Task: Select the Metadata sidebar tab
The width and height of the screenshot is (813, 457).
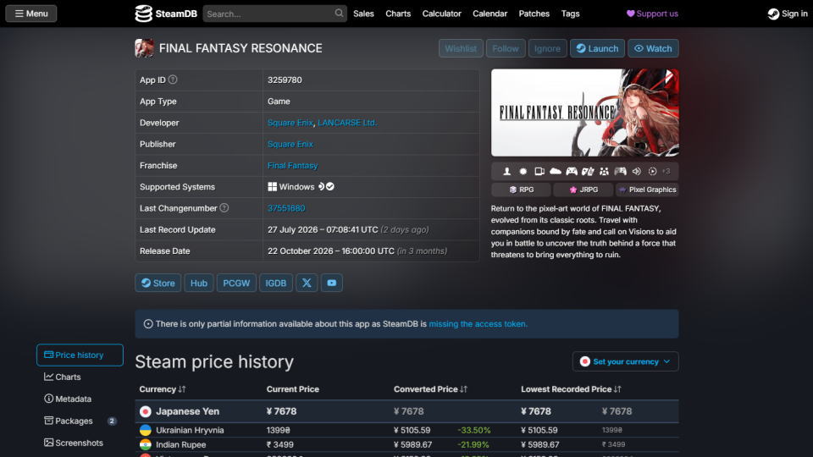Action: (80, 399)
